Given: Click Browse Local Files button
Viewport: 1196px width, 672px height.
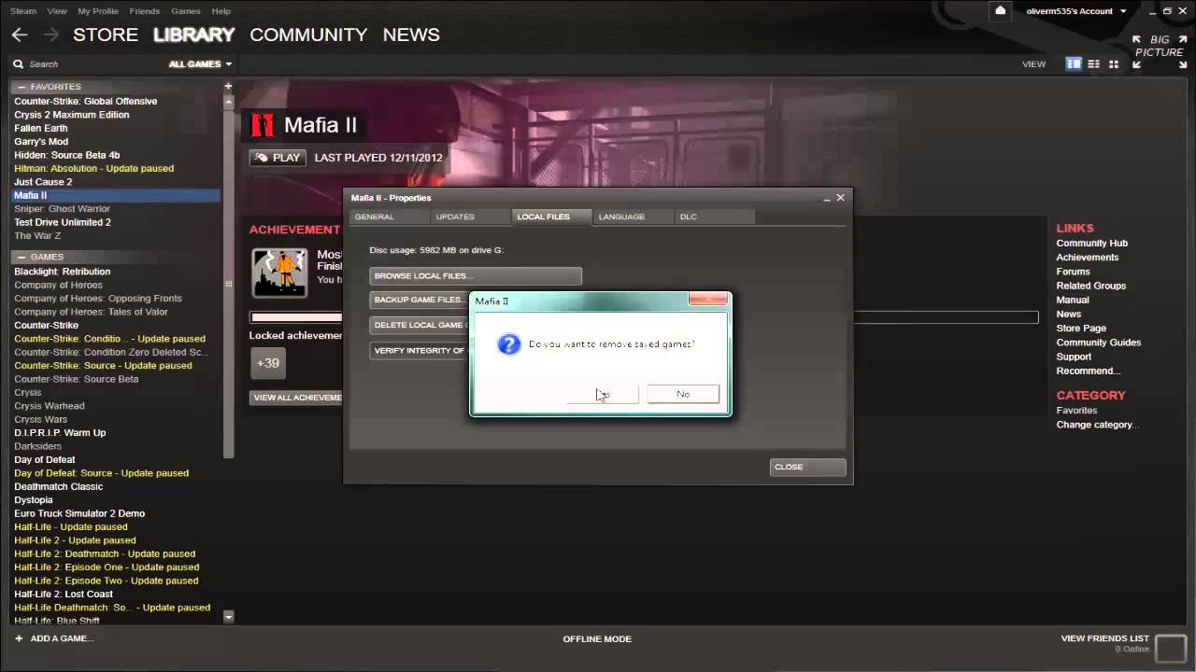Looking at the screenshot, I should coord(476,276).
